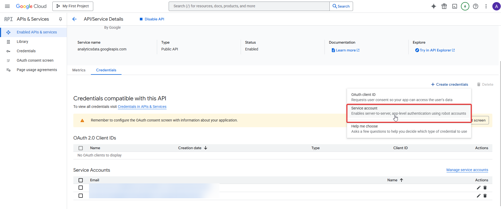Choose Help me choose option

click(x=409, y=129)
